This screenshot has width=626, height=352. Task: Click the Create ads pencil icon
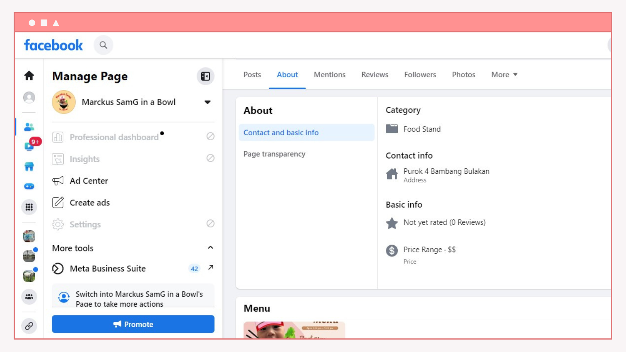[x=58, y=202]
